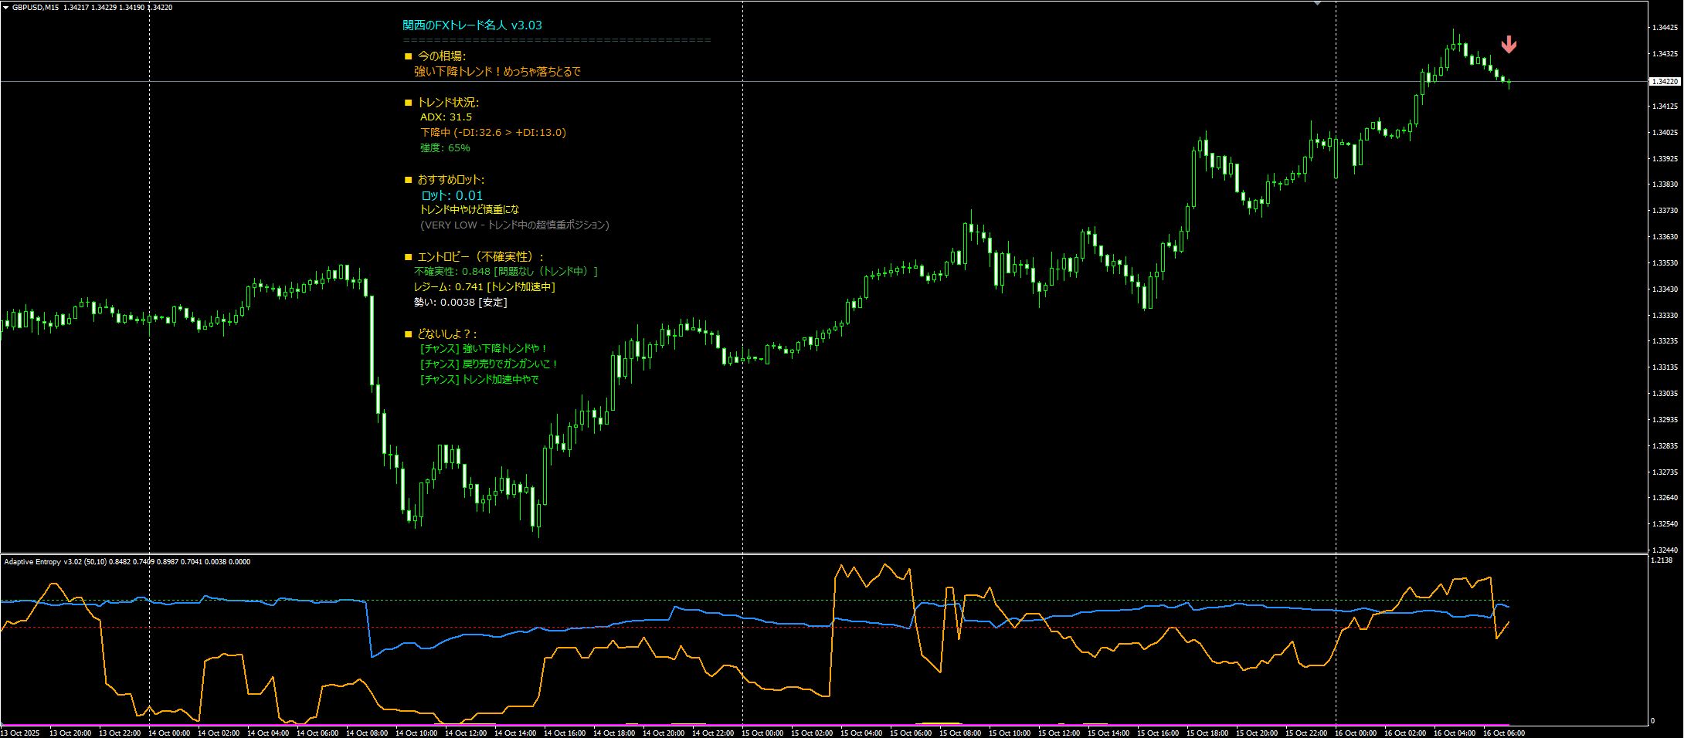Open the GBPUSD,M15 chart dropdown triangle
1684x738 pixels.
coord(6,8)
